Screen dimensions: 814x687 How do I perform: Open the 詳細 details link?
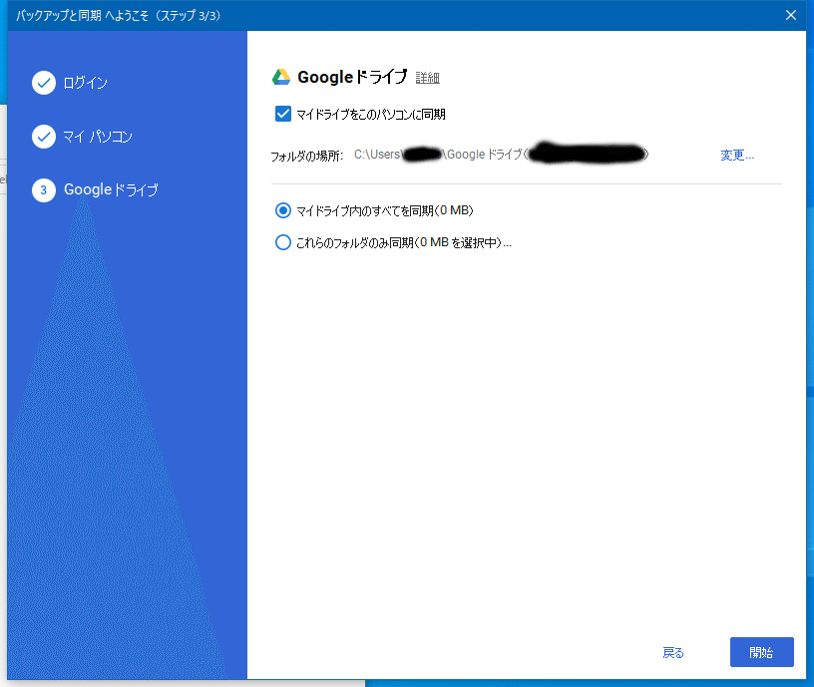click(x=428, y=78)
